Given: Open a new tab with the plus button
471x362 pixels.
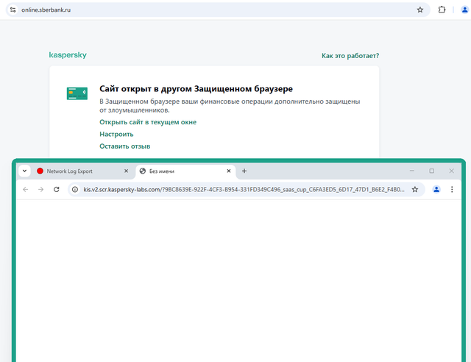Looking at the screenshot, I should click(x=244, y=171).
